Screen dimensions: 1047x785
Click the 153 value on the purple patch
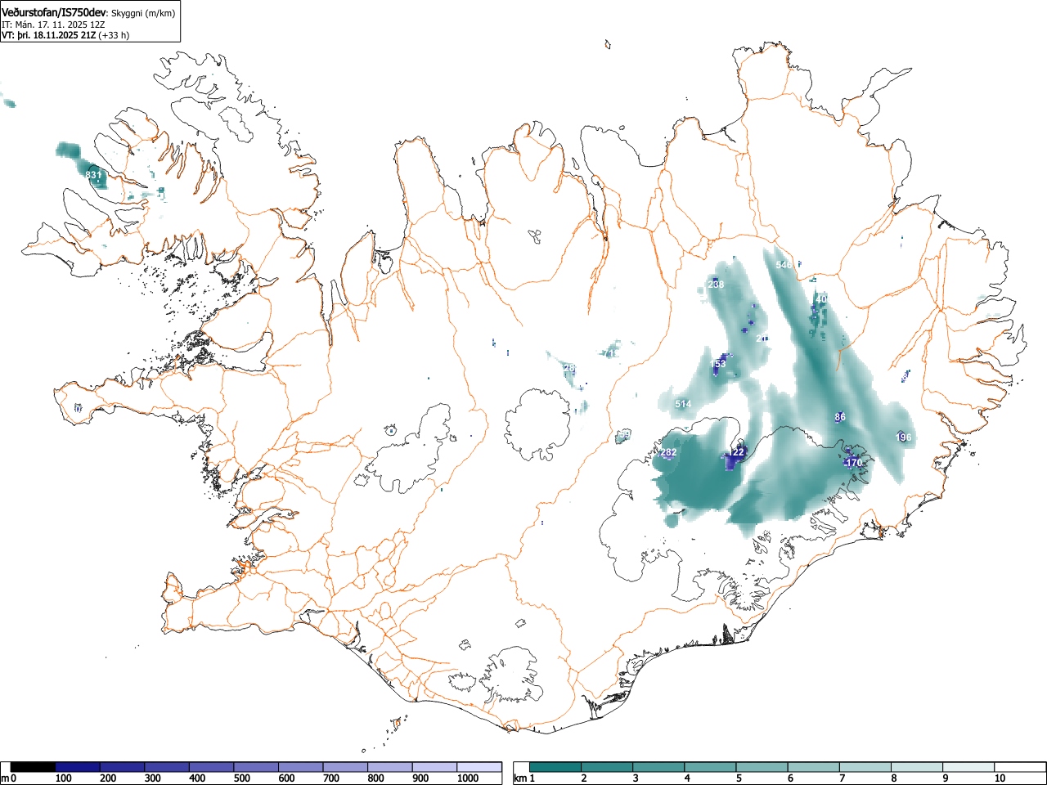719,364
